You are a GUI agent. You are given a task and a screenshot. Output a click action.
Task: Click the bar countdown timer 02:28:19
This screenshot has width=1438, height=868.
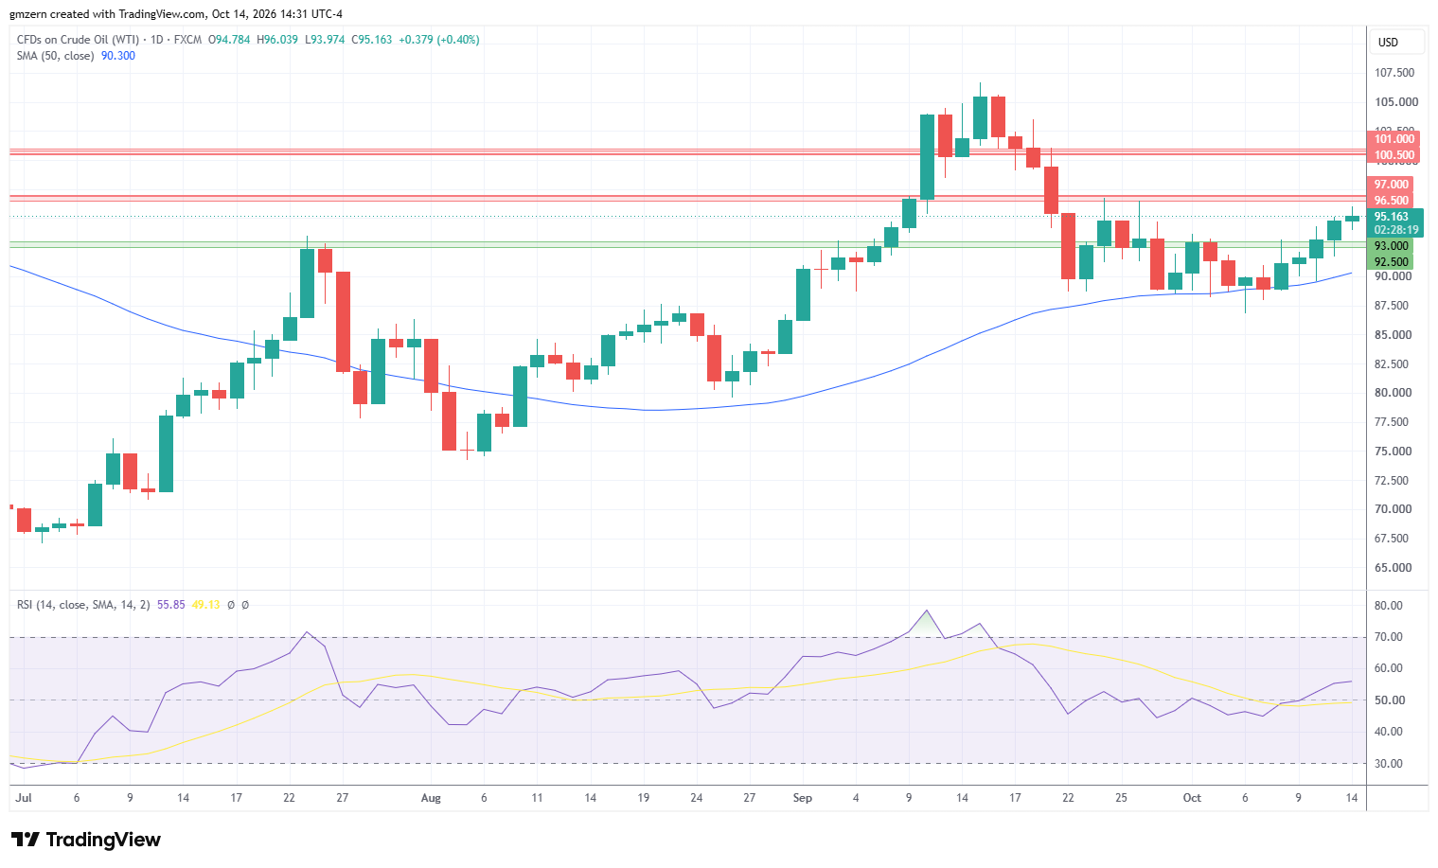pos(1396,230)
